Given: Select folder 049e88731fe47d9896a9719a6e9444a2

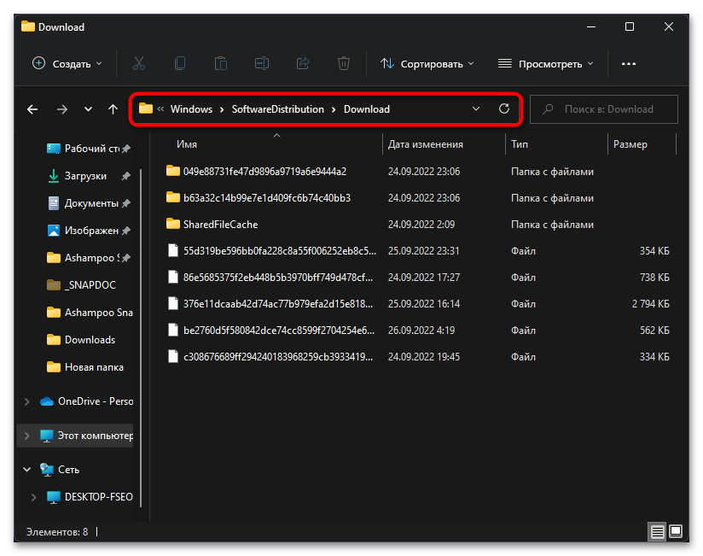Looking at the screenshot, I should 256,172.
